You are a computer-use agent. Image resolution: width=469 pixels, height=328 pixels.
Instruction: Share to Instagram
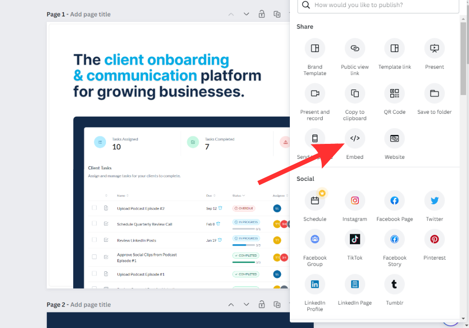coord(355,201)
